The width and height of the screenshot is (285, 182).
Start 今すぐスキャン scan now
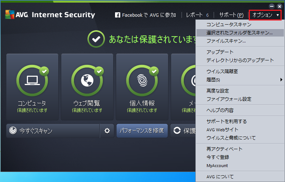pos(53,131)
